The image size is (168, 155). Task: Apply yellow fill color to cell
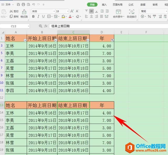click(63, 17)
